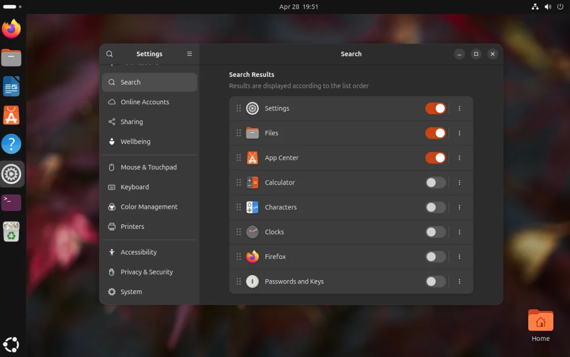Select Mouse & Touchpad in sidebar
This screenshot has height=357, width=570.
click(149, 167)
